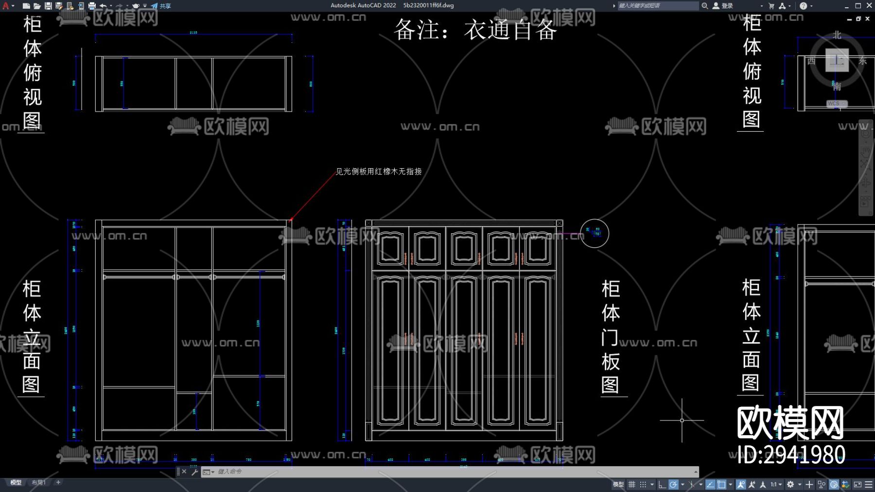
Task: Save the drawing with the Save icon
Action: coord(48,6)
